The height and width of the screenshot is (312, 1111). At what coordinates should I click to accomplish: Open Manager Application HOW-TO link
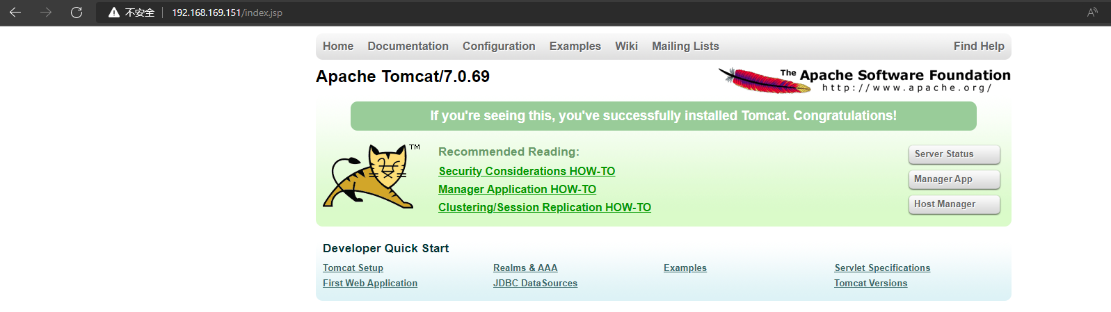pyautogui.click(x=517, y=189)
